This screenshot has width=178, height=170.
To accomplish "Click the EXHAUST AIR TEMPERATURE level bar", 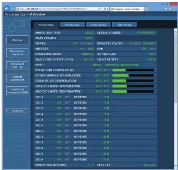I will tap(133, 81).
